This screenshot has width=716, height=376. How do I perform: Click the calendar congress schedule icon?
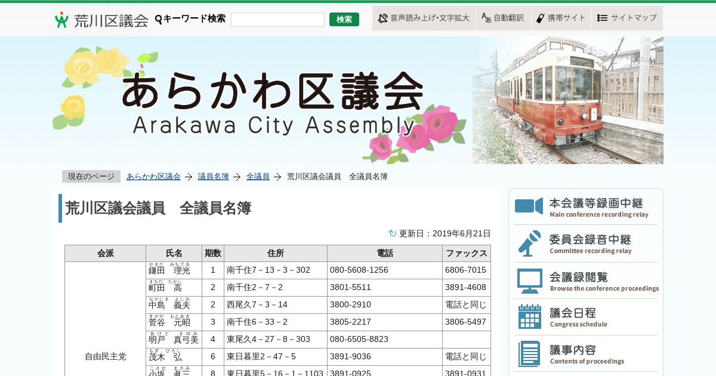(530, 317)
